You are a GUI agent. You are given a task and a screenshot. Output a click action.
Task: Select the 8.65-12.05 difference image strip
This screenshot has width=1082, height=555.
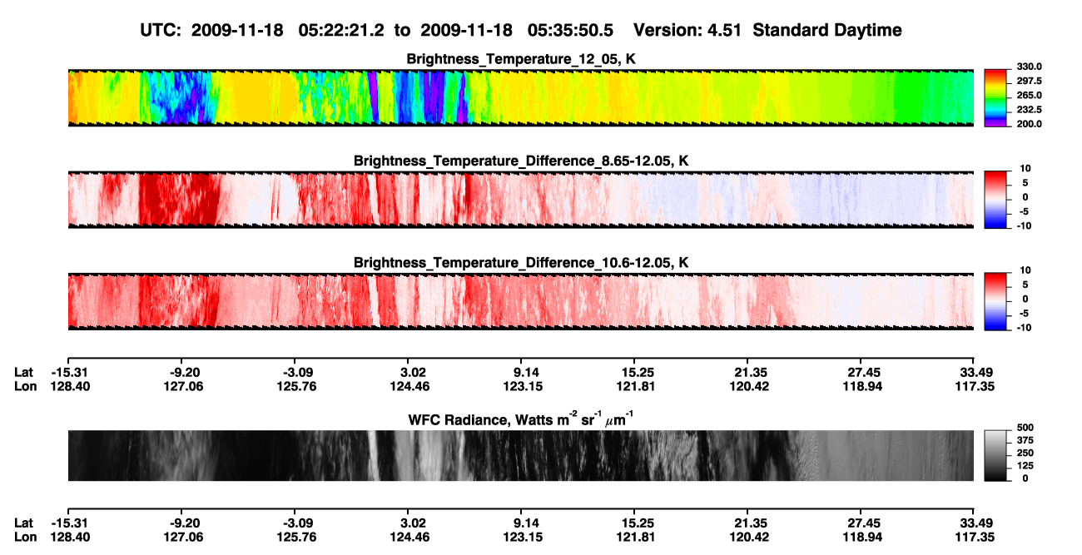click(x=520, y=198)
